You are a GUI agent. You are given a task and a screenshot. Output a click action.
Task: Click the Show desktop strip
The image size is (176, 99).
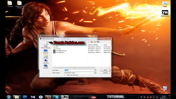(170, 97)
